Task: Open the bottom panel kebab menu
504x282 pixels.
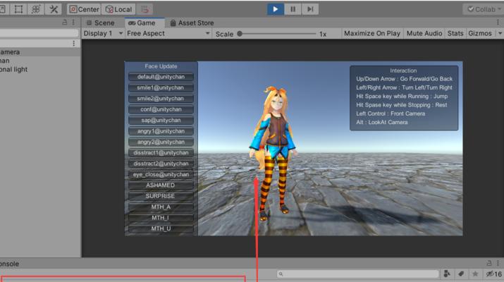Action: click(x=498, y=263)
